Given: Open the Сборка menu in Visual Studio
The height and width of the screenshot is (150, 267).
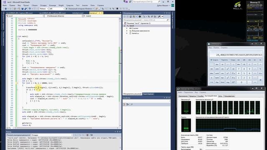Looking at the screenshot, I should 35,5.
